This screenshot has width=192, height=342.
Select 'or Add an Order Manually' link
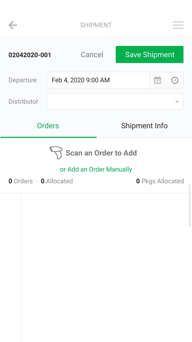96,169
